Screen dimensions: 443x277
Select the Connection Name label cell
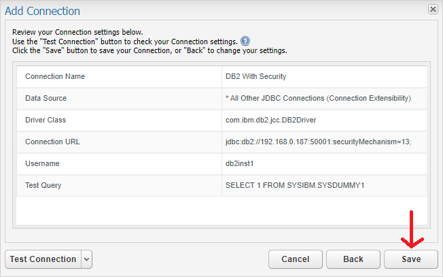point(119,77)
